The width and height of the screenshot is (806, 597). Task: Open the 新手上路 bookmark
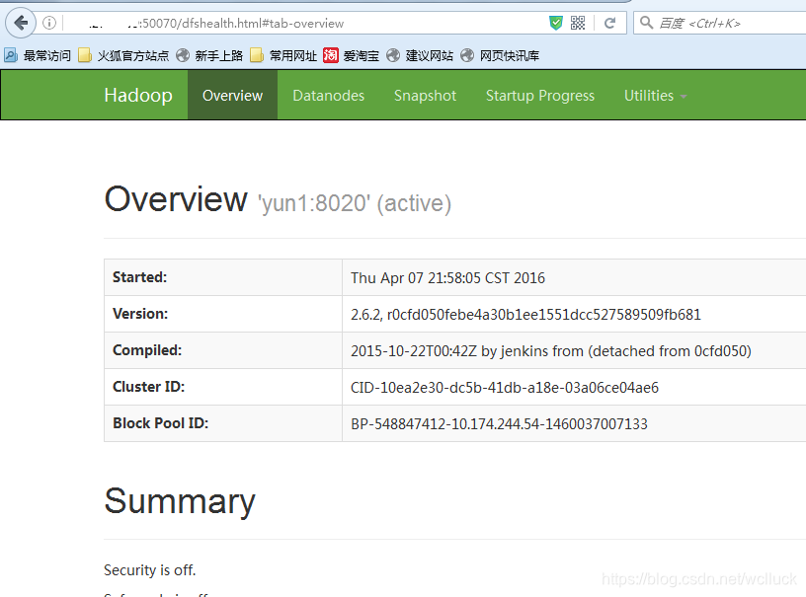tap(209, 55)
